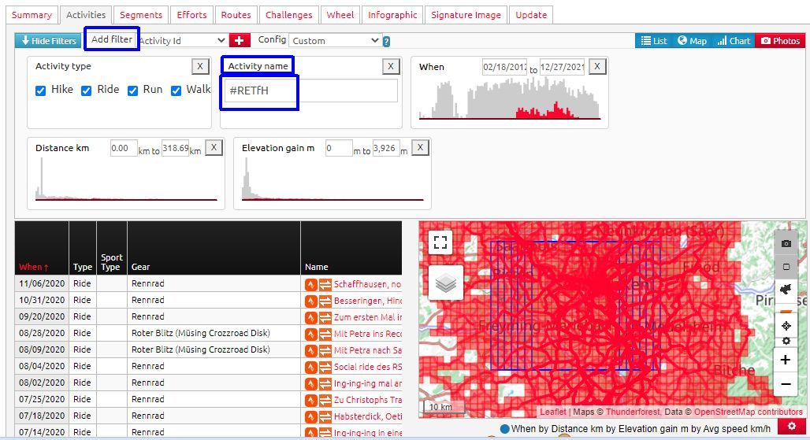Screen dimensions: 810x440
Task: Open the Challenges tab
Action: point(288,15)
